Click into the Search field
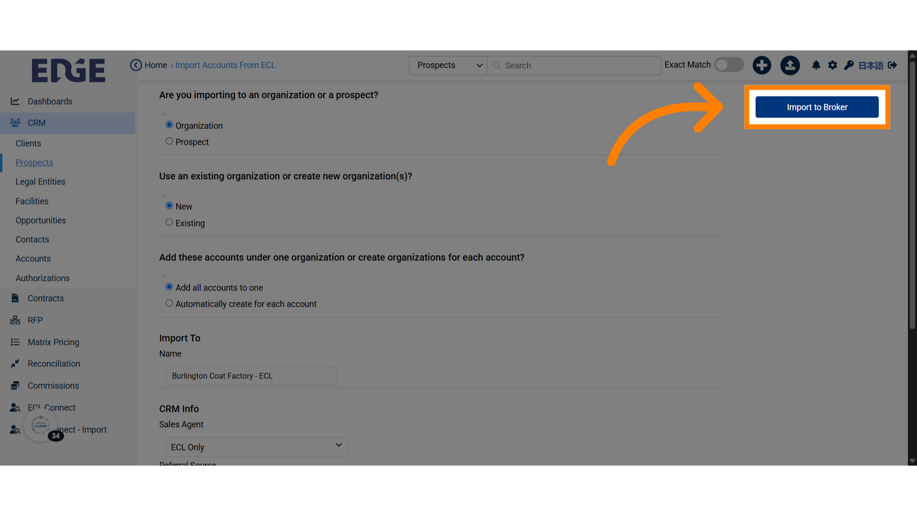 tap(574, 65)
